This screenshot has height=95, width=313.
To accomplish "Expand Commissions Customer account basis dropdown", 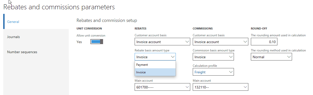I will 245,42.
